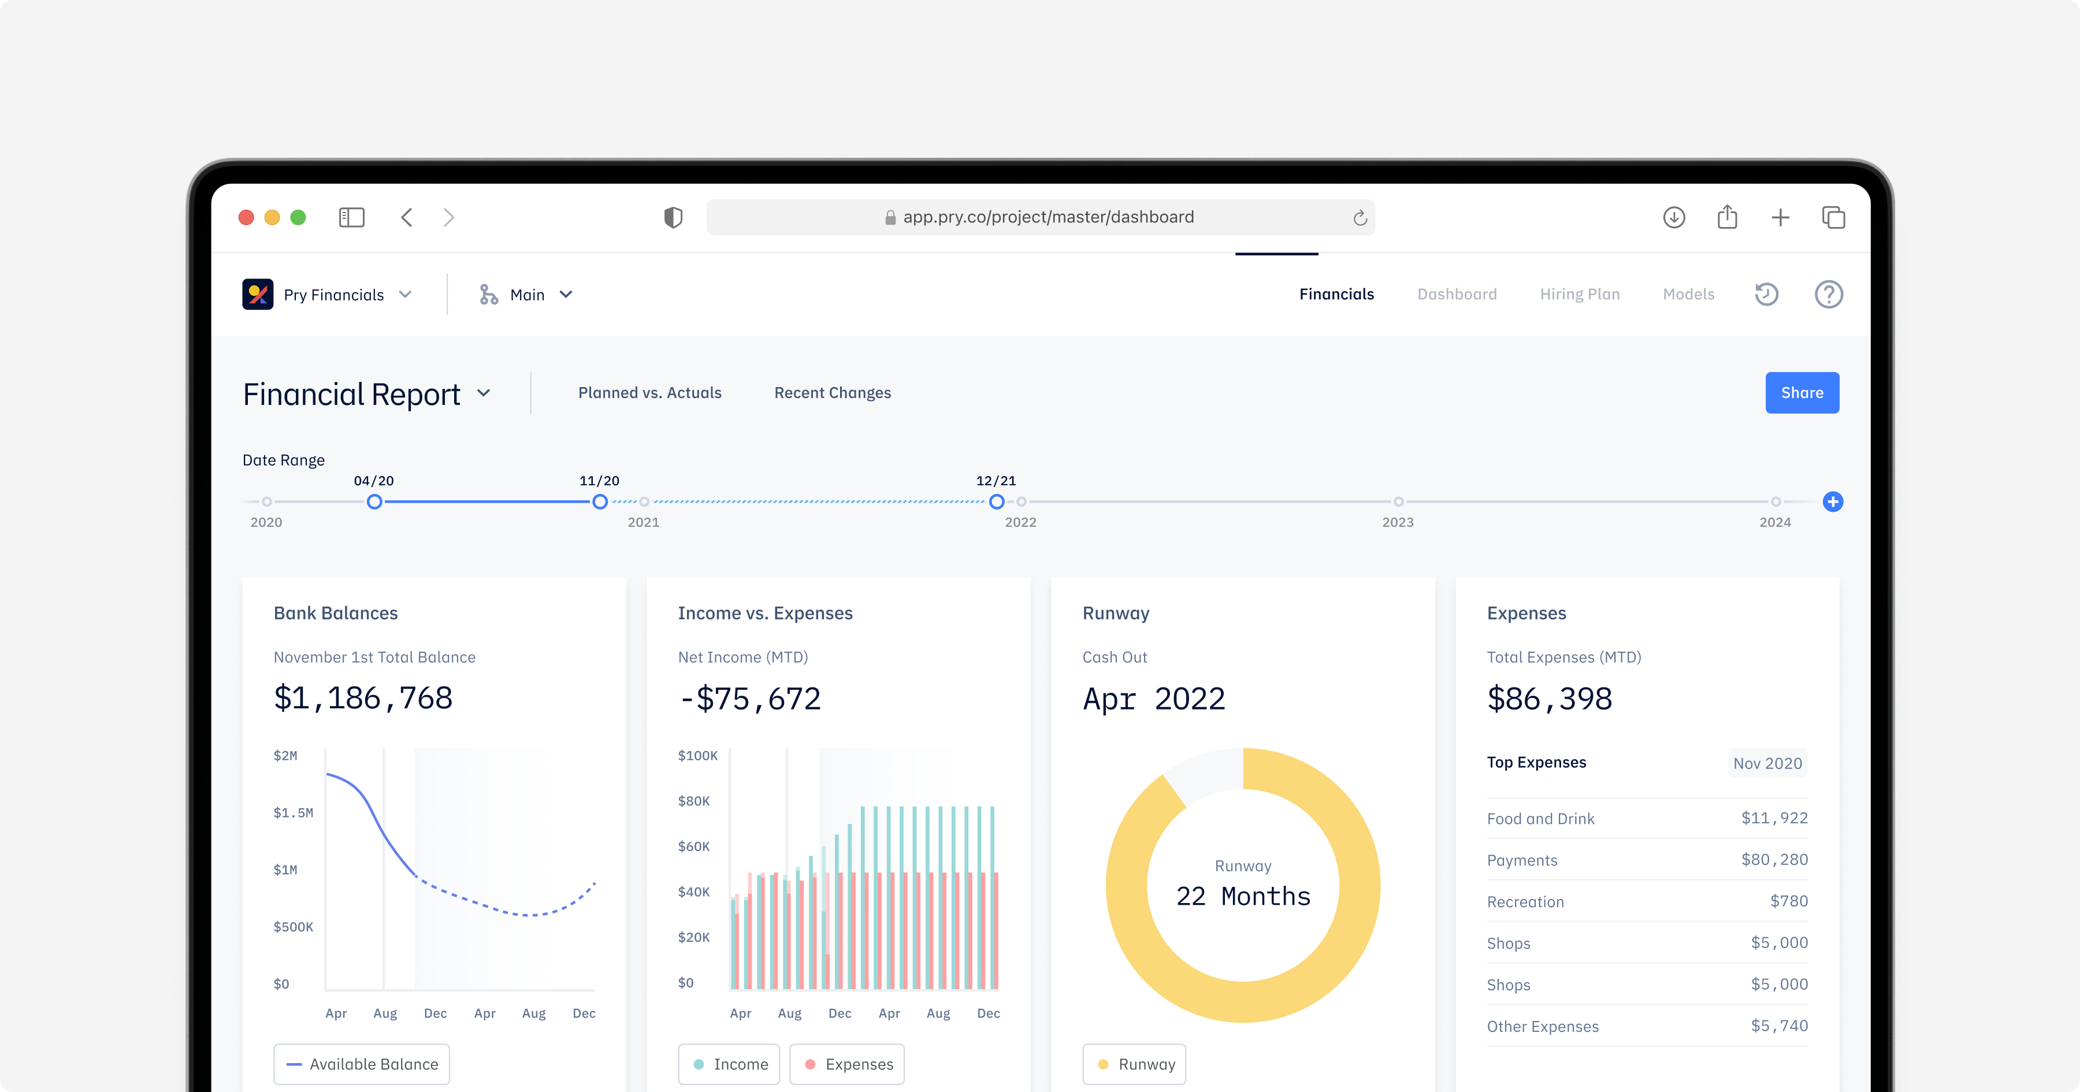Open the Models tab
Screen dimensions: 2080x1092
point(1688,294)
